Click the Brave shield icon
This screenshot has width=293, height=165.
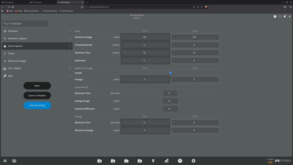[x=206, y=7]
